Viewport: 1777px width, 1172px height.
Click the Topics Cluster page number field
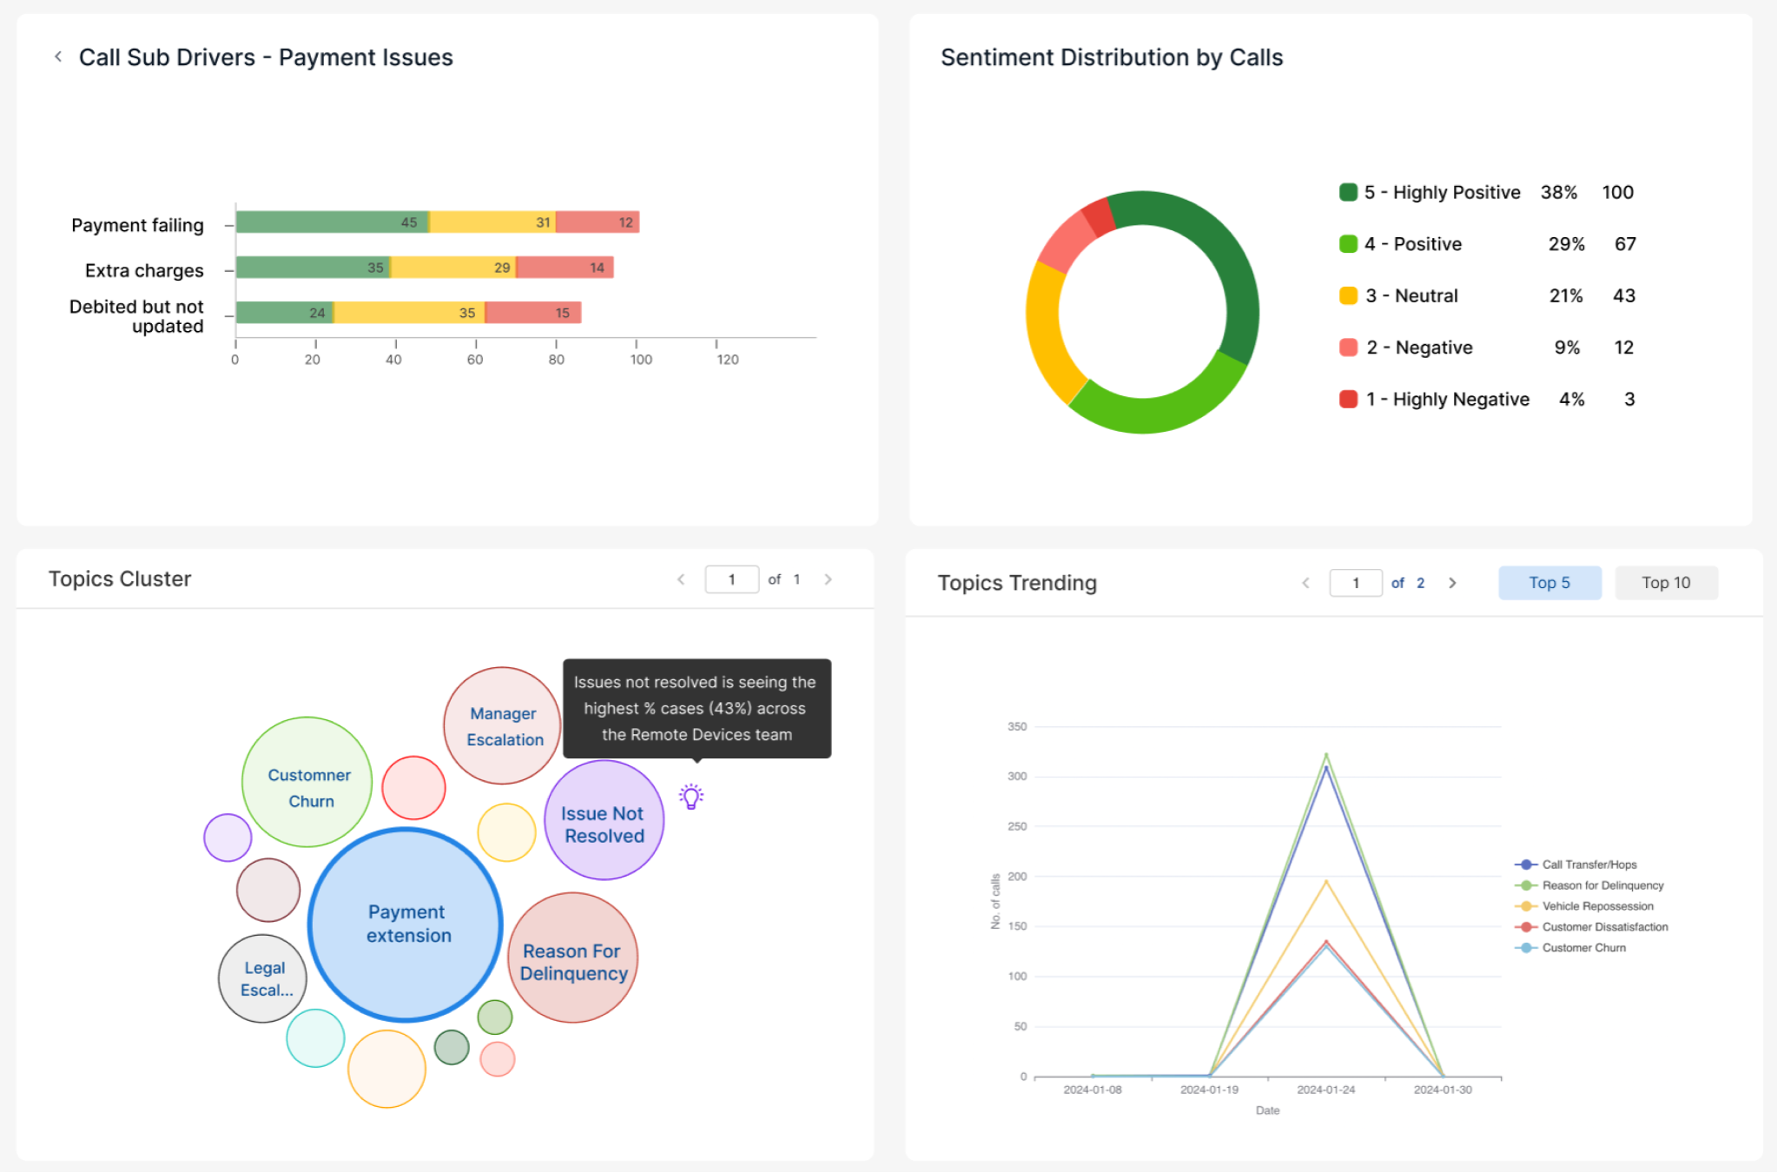coord(731,579)
